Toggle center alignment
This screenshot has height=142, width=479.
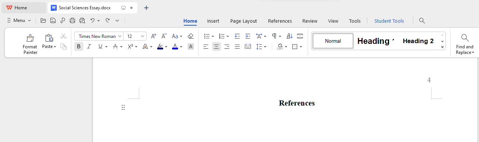pyautogui.click(x=216, y=46)
